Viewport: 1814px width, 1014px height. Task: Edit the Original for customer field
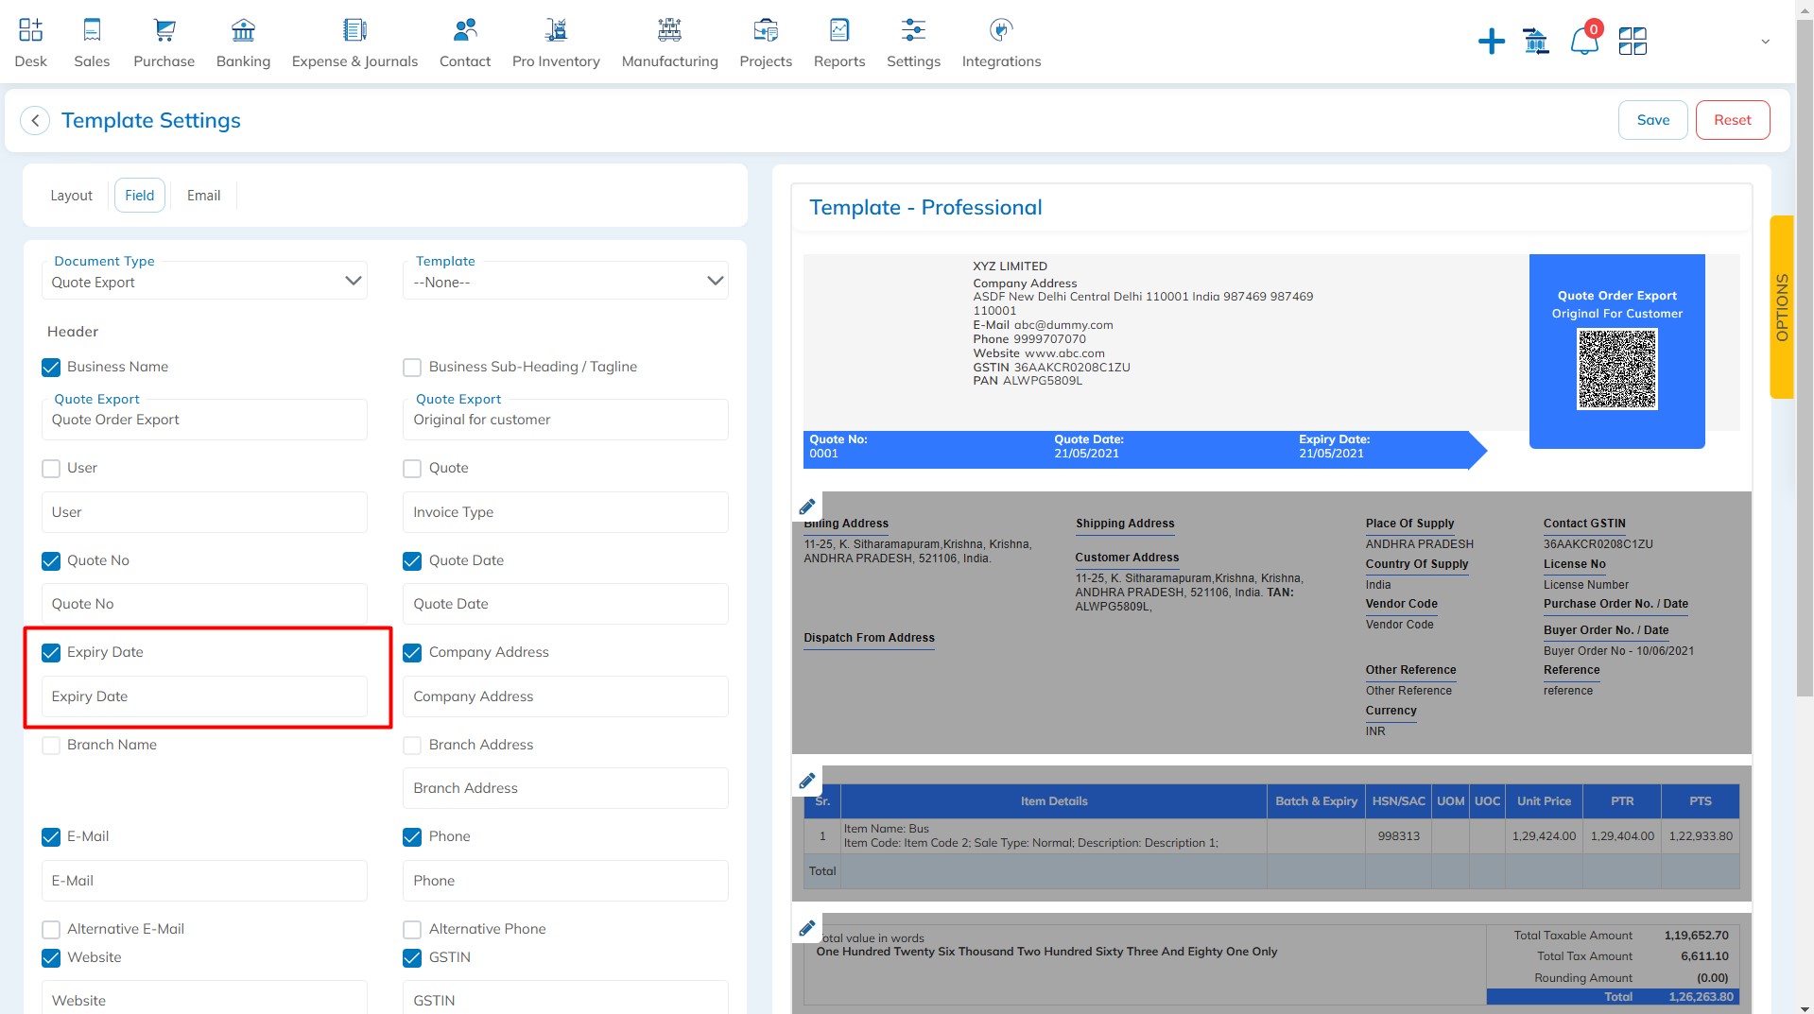pyautogui.click(x=565, y=420)
